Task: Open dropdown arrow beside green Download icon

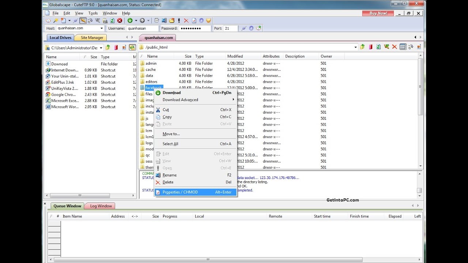Action: point(136,21)
